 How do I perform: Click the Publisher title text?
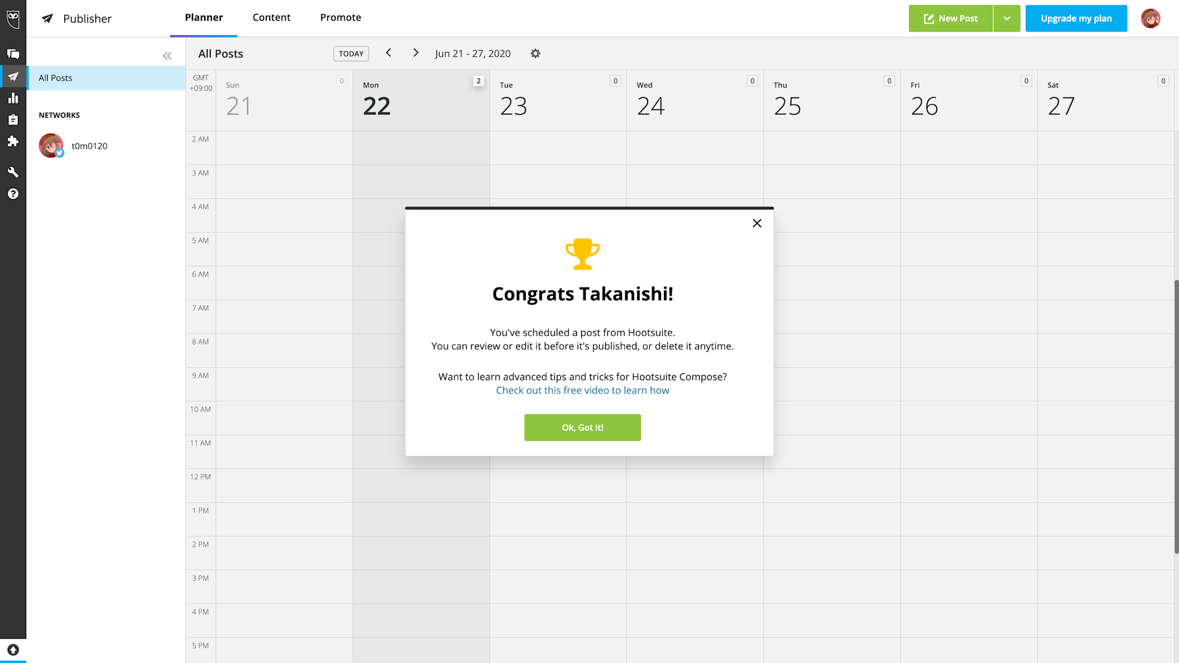click(x=87, y=18)
